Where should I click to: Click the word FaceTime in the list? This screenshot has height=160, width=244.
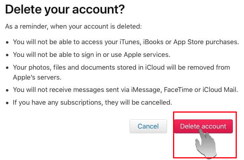(x=178, y=90)
